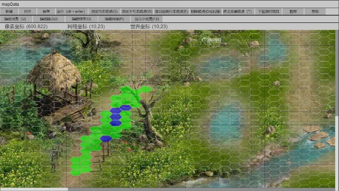Click 停止放置路点 (T) button

click(238, 11)
